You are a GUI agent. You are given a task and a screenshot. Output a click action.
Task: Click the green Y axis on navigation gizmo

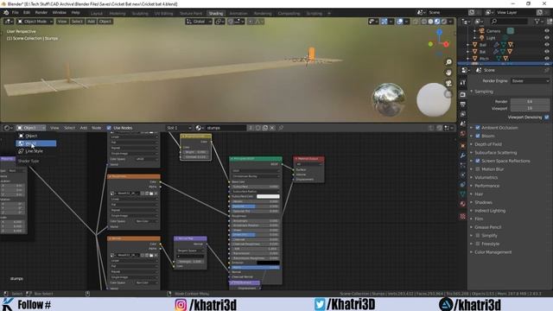pos(430,44)
